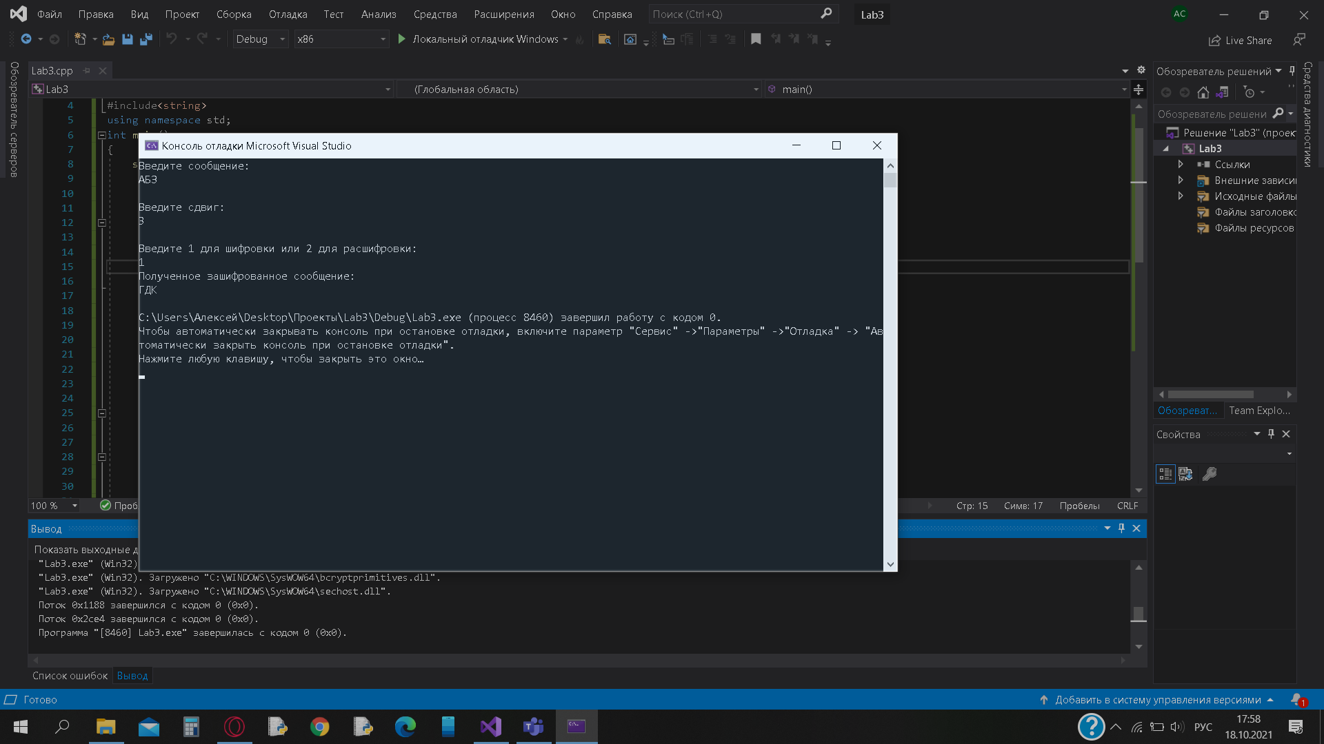Click the Categorized view icon in Properties
Screen dimensions: 1324x744
pyautogui.click(x=1165, y=474)
